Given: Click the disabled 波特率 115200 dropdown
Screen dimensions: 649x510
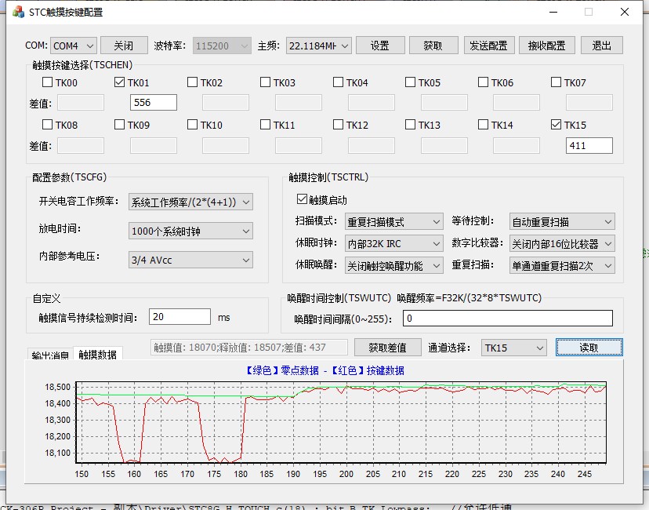Looking at the screenshot, I should pyautogui.click(x=222, y=46).
